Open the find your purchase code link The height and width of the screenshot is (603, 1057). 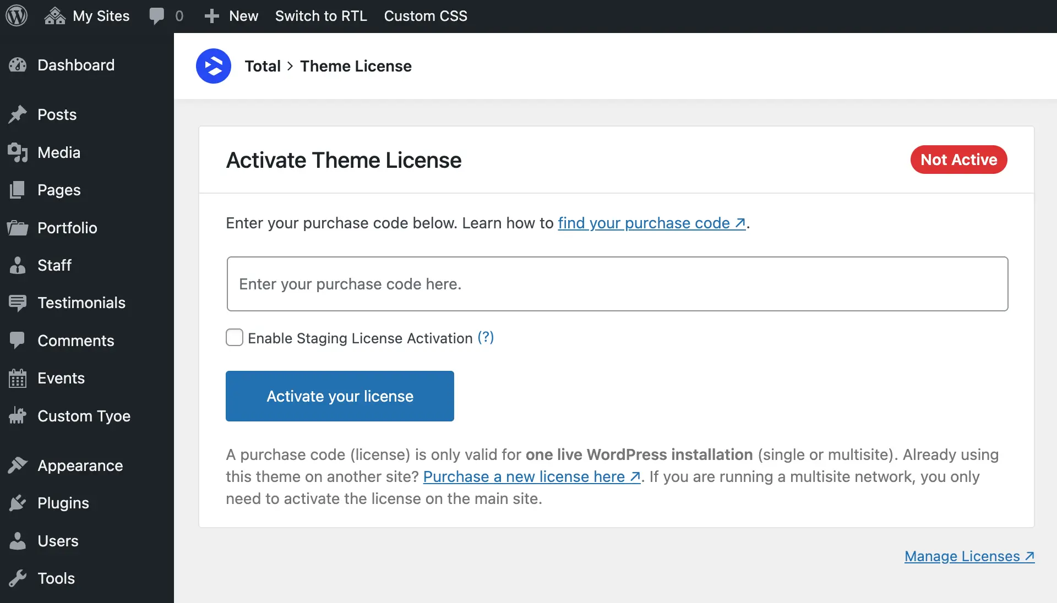651,223
